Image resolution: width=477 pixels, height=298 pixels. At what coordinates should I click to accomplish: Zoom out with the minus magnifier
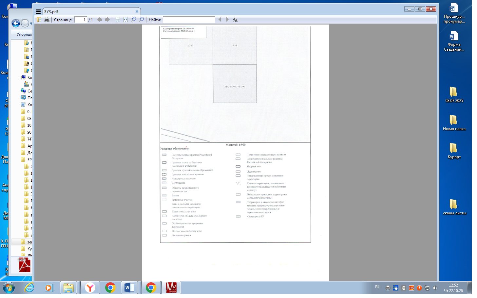pyautogui.click(x=134, y=20)
